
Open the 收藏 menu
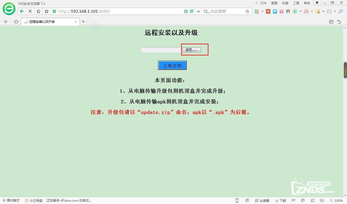285,3
